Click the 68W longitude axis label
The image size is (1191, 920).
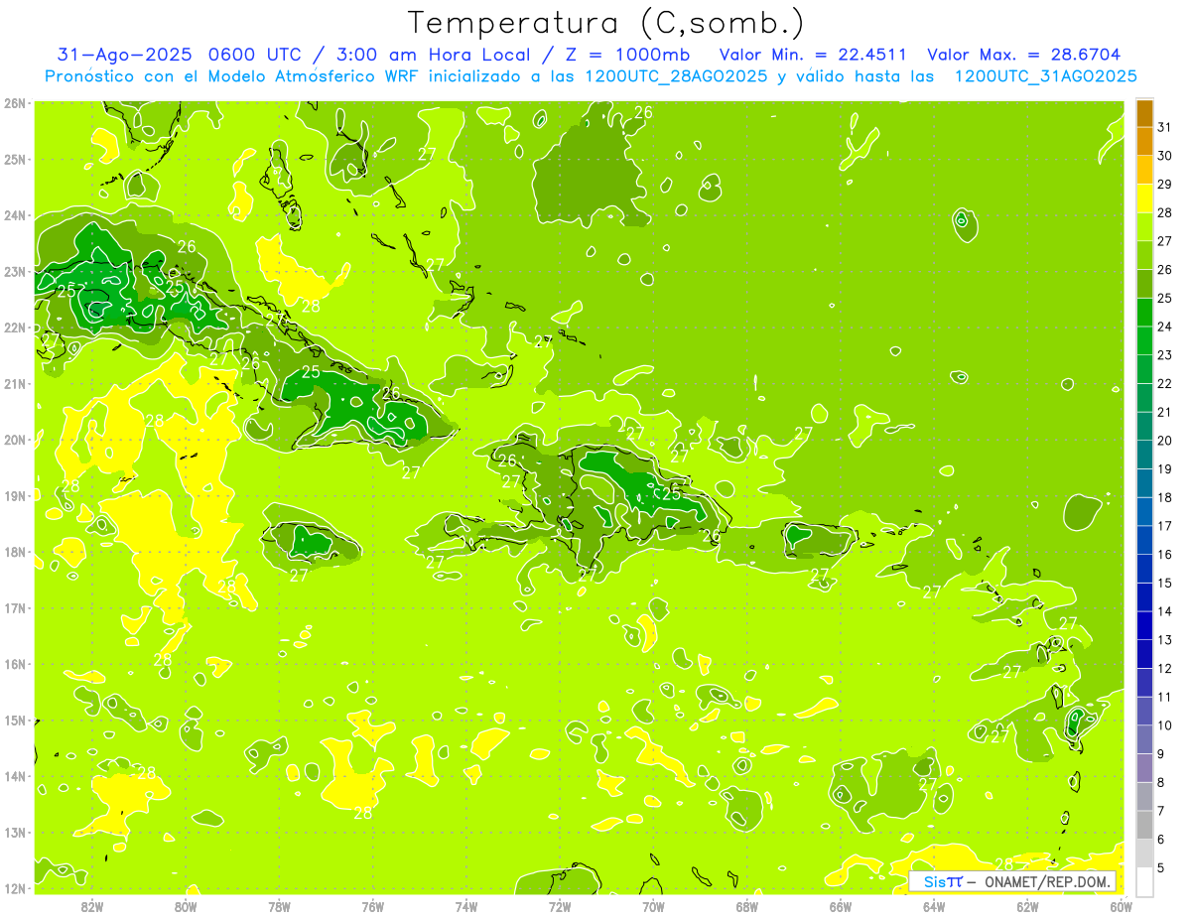click(746, 906)
